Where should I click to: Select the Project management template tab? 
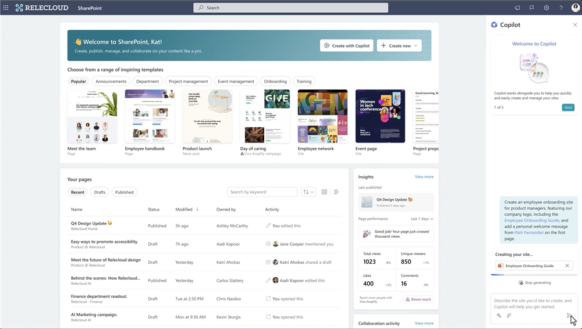coord(188,81)
